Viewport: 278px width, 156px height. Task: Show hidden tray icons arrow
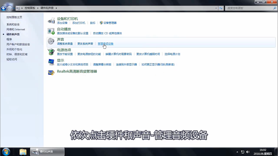pos(237,152)
